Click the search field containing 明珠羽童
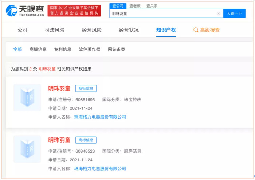The width and height of the screenshot is (255, 180). (166, 13)
